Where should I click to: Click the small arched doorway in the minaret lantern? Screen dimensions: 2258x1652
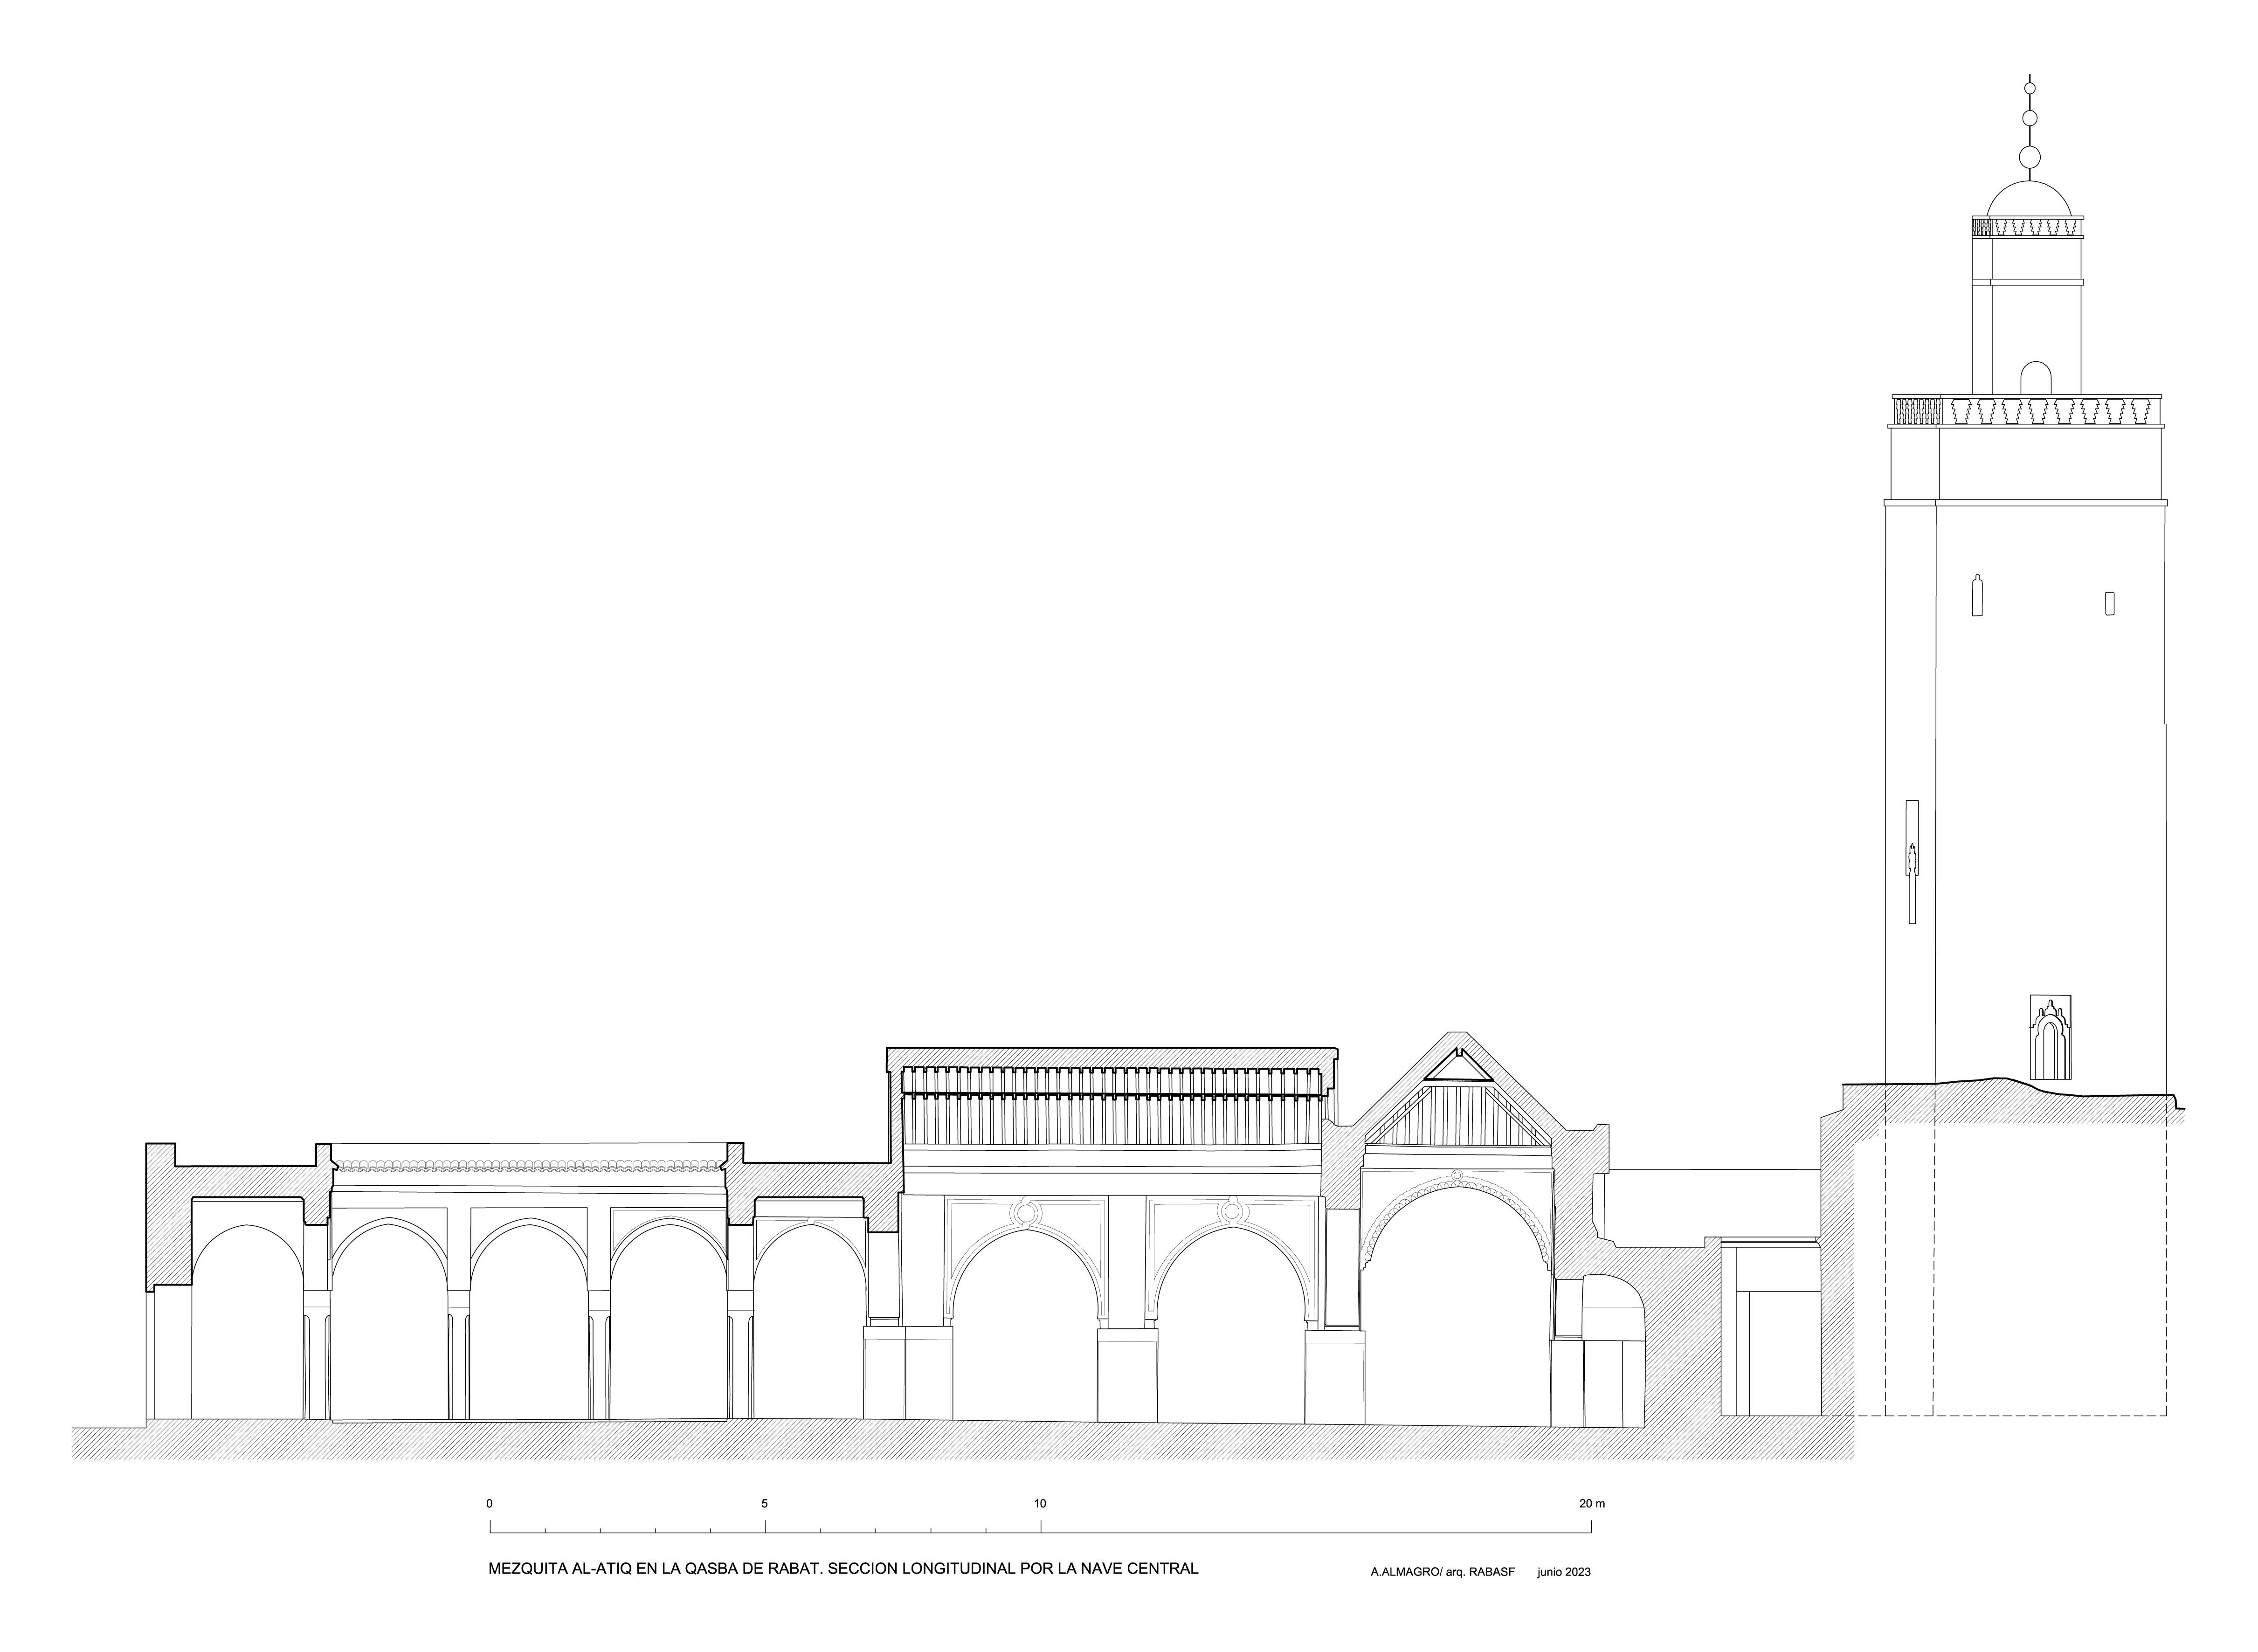click(2035, 377)
